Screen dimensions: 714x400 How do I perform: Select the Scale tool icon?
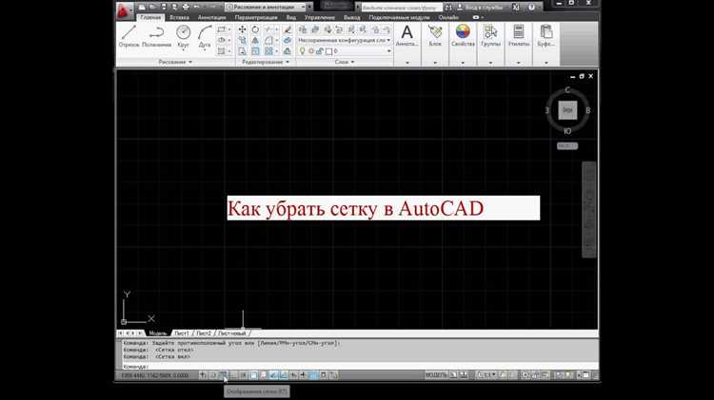(x=255, y=51)
